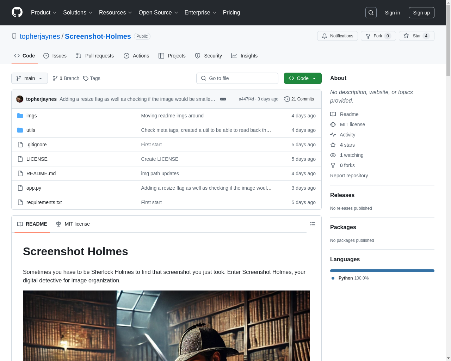
Task: Open the app.py file name
Action: (x=34, y=188)
